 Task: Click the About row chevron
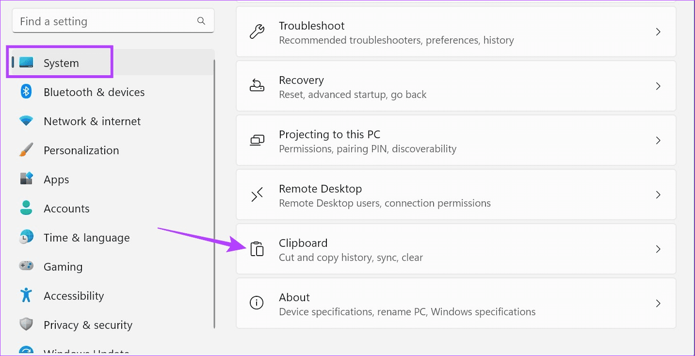pos(658,304)
